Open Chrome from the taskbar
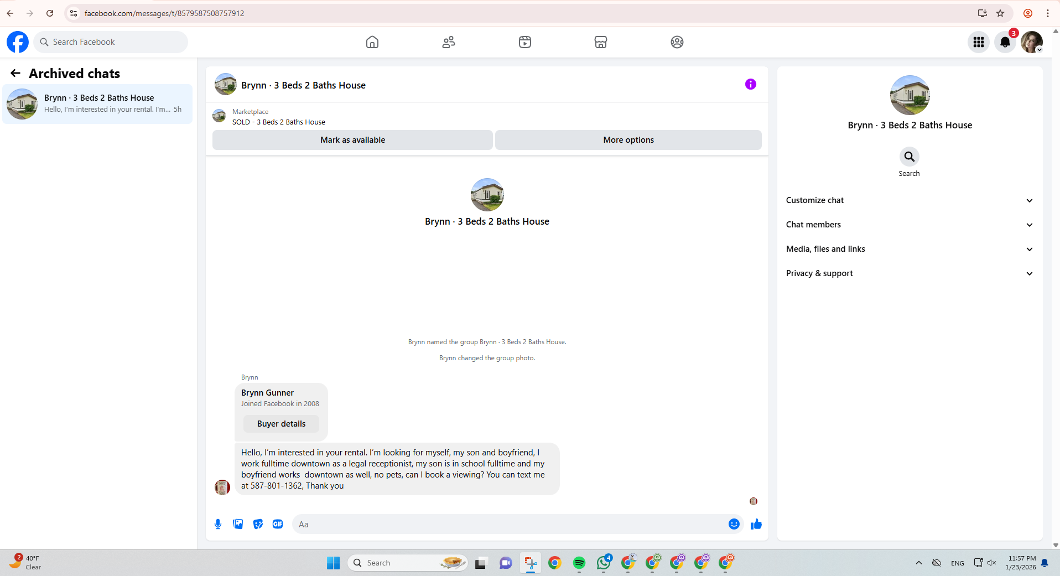Viewport: 1060px width, 576px height. pyautogui.click(x=555, y=563)
